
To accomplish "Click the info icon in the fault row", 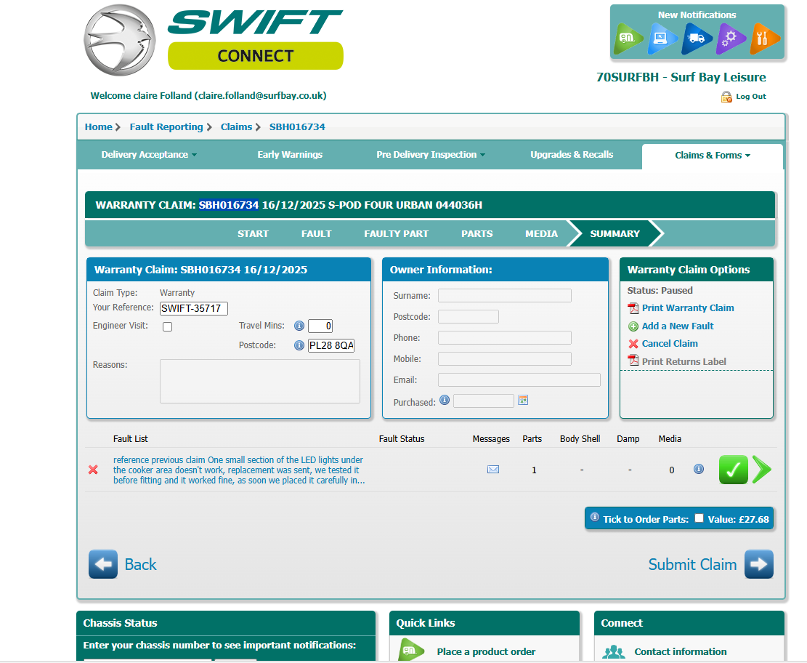I will [698, 469].
